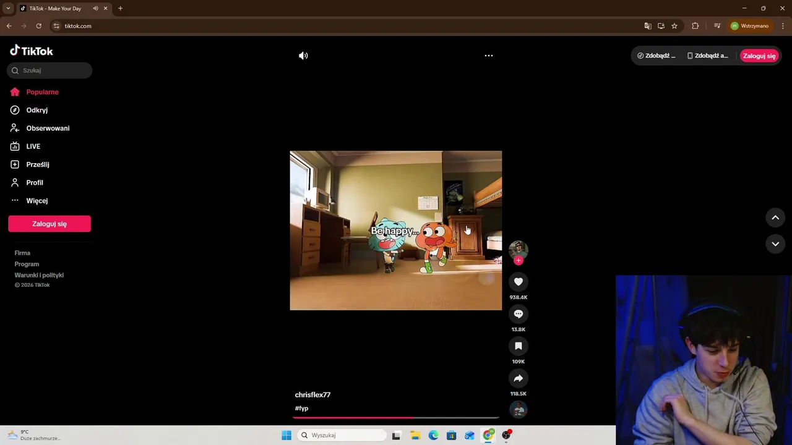The width and height of the screenshot is (792, 445).
Task: Click the Chrome taskbar icon
Action: (488, 435)
